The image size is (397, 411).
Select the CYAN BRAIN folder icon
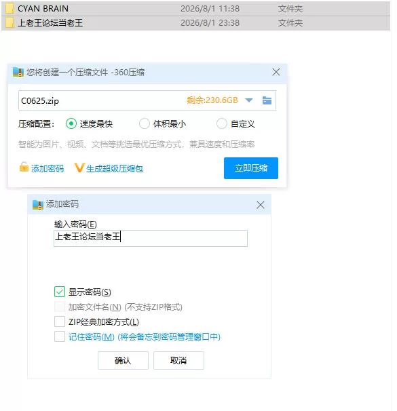click(x=10, y=8)
